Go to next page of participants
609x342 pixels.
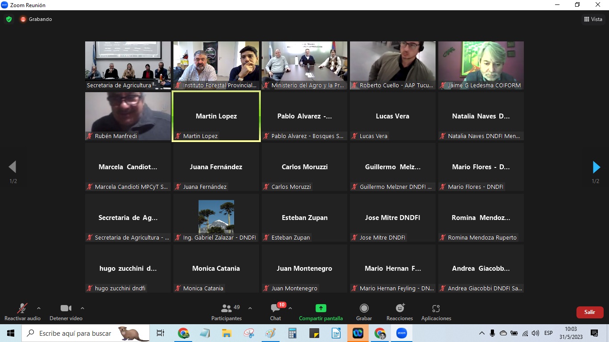(596, 167)
